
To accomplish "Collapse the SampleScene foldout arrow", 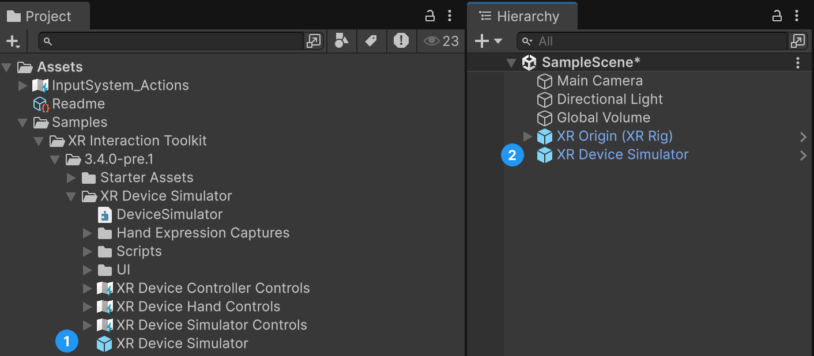I will [511, 63].
